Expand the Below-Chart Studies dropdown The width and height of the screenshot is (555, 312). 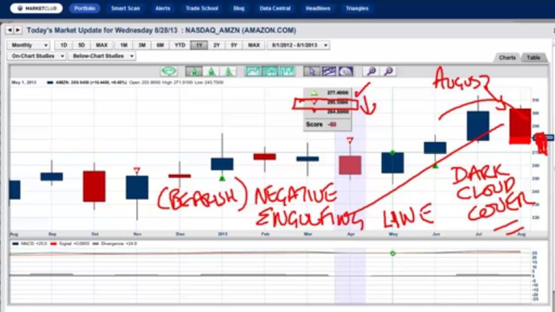click(x=102, y=56)
